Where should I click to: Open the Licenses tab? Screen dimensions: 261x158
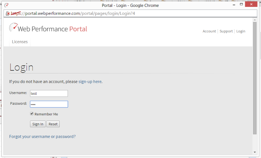pos(20,42)
